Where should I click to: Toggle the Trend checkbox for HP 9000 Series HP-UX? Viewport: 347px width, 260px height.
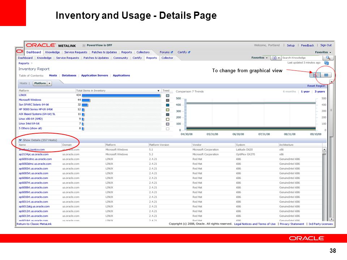167,110
